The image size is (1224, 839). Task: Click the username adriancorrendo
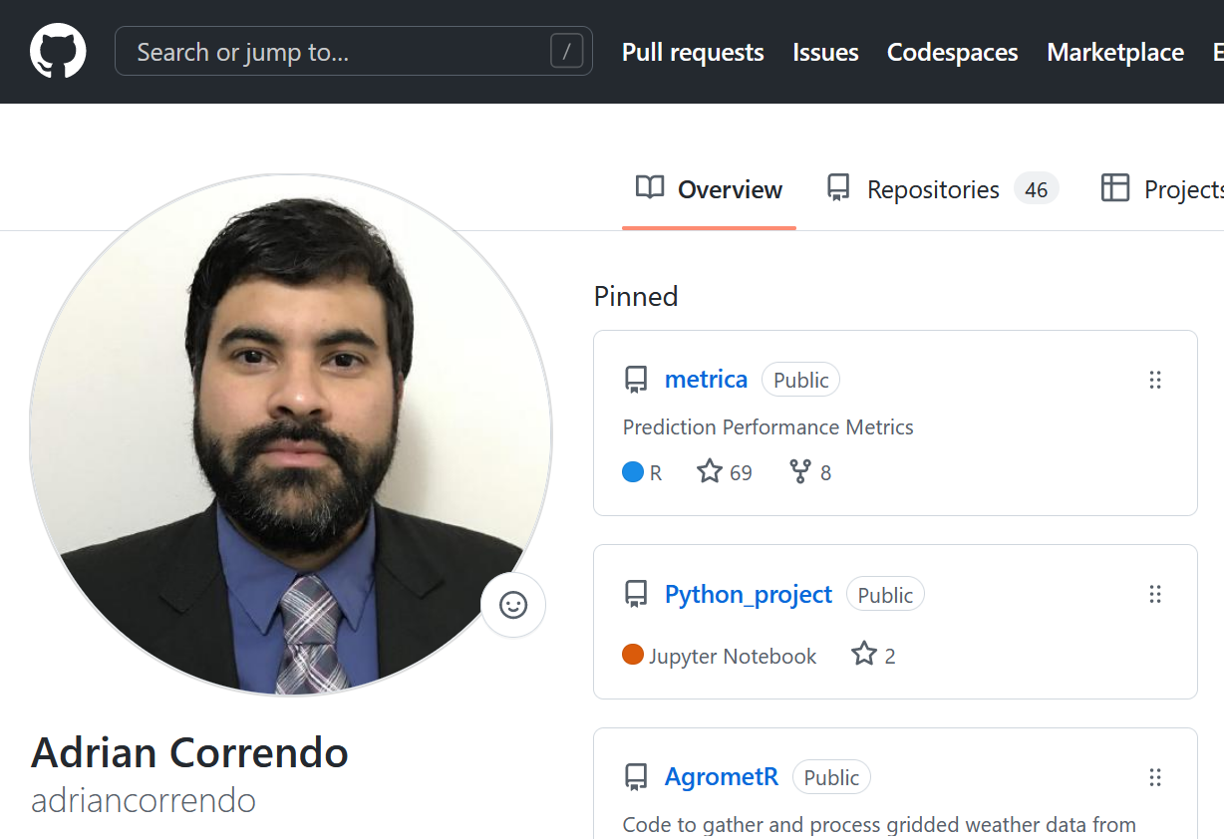(x=144, y=800)
